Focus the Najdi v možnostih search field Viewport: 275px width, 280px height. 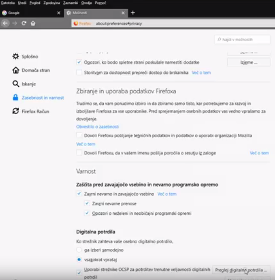pyautogui.click(x=242, y=39)
